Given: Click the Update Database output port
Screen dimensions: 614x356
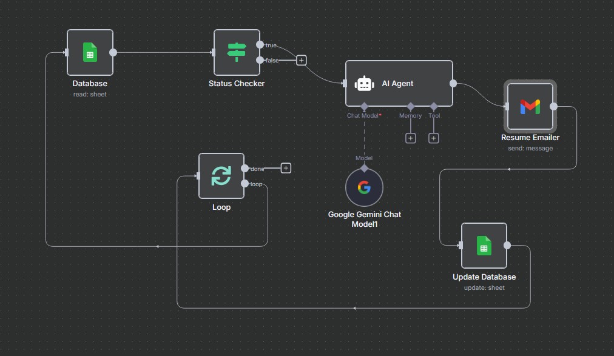Looking at the screenshot, I should pos(507,246).
